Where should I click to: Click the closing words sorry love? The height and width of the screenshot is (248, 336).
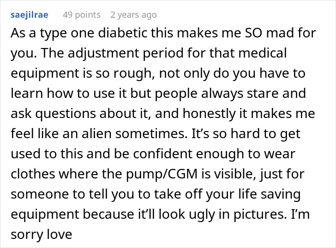coord(41,234)
